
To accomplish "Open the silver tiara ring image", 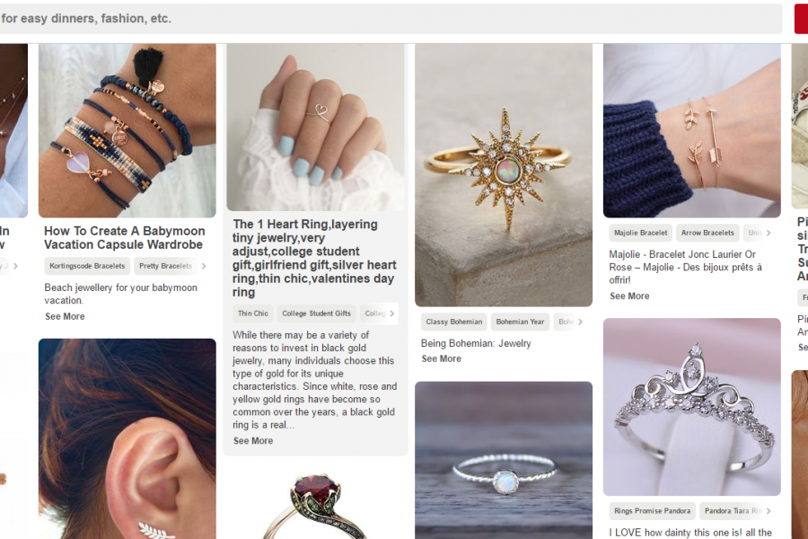I will pyautogui.click(x=692, y=407).
